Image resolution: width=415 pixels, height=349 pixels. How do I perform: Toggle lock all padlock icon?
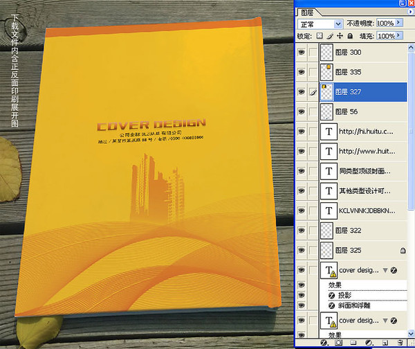350,36
